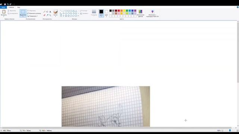Select the Pencil tool

[44, 12]
